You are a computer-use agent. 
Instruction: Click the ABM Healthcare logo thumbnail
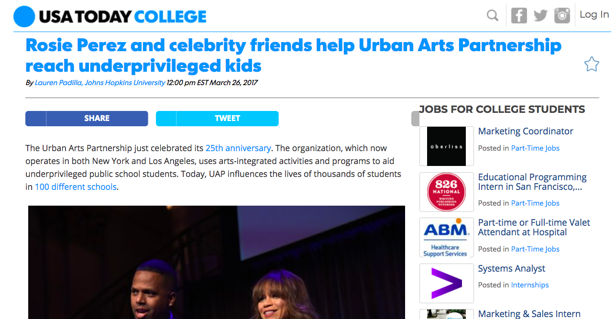pyautogui.click(x=446, y=238)
